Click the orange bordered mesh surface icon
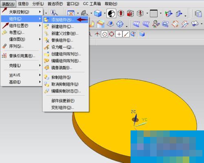Screen dimensions: 204x163 pos(175,24)
